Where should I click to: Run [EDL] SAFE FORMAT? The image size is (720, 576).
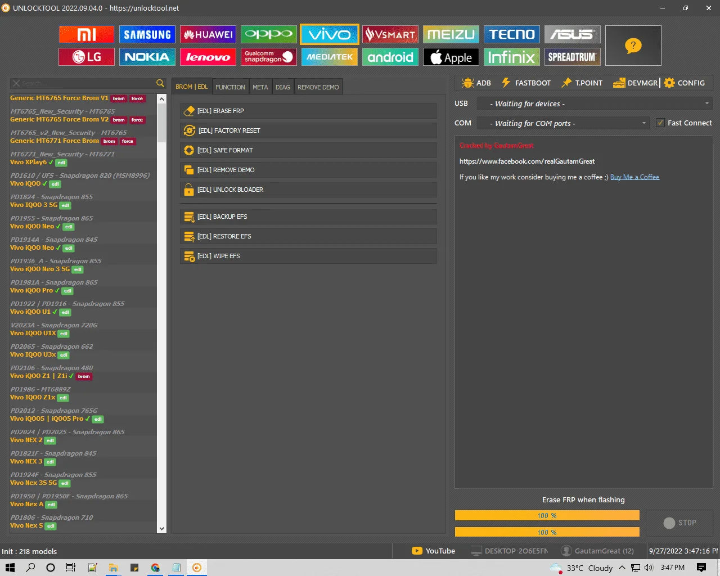point(308,150)
